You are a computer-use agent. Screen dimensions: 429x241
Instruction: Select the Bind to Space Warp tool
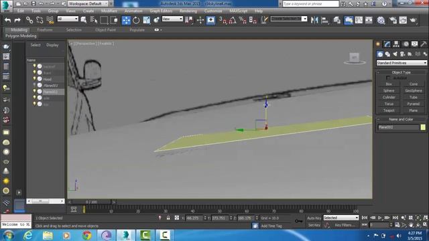point(50,20)
